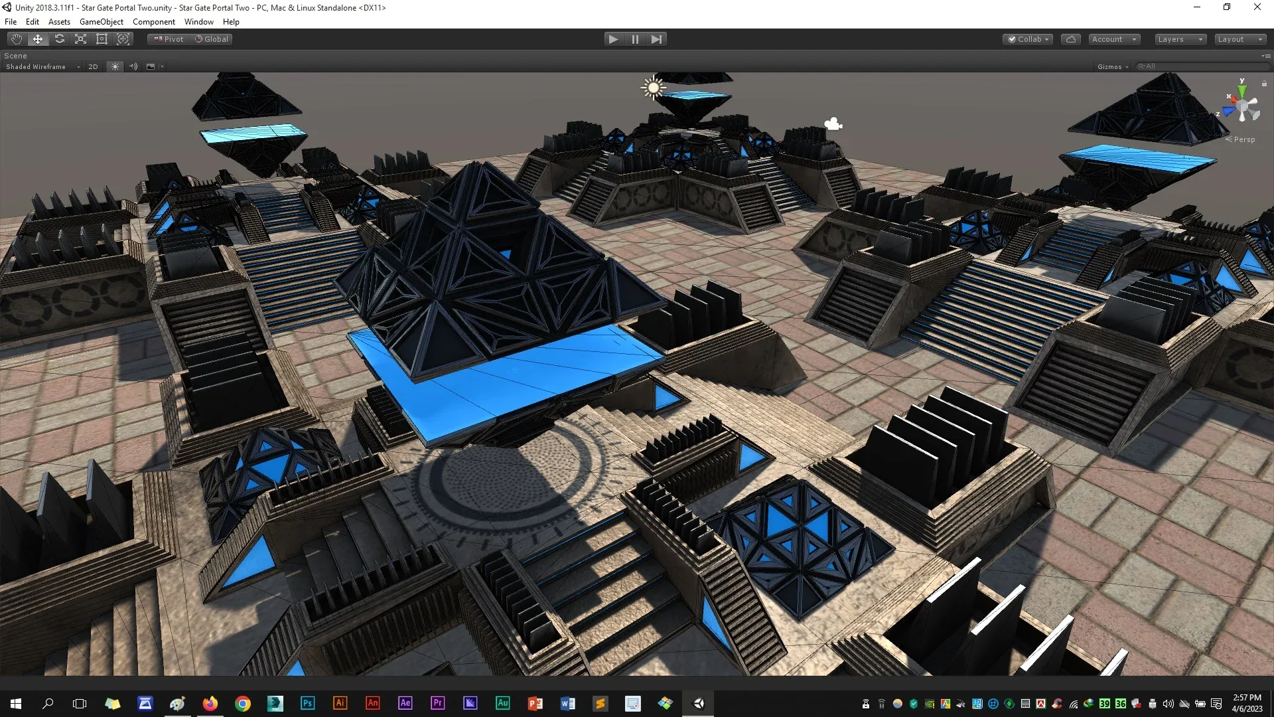
Task: Select the Rect Transform tool
Action: 102,39
